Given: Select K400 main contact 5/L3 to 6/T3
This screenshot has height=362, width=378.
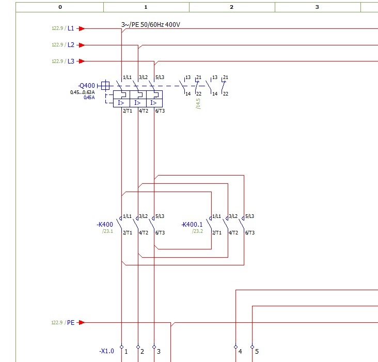Looking at the screenshot, I should pyautogui.click(x=152, y=225).
